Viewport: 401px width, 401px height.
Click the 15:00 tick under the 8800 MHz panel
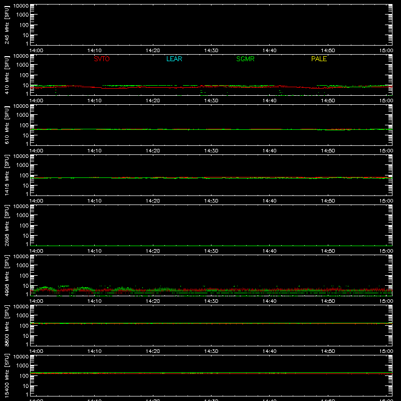tap(386, 351)
